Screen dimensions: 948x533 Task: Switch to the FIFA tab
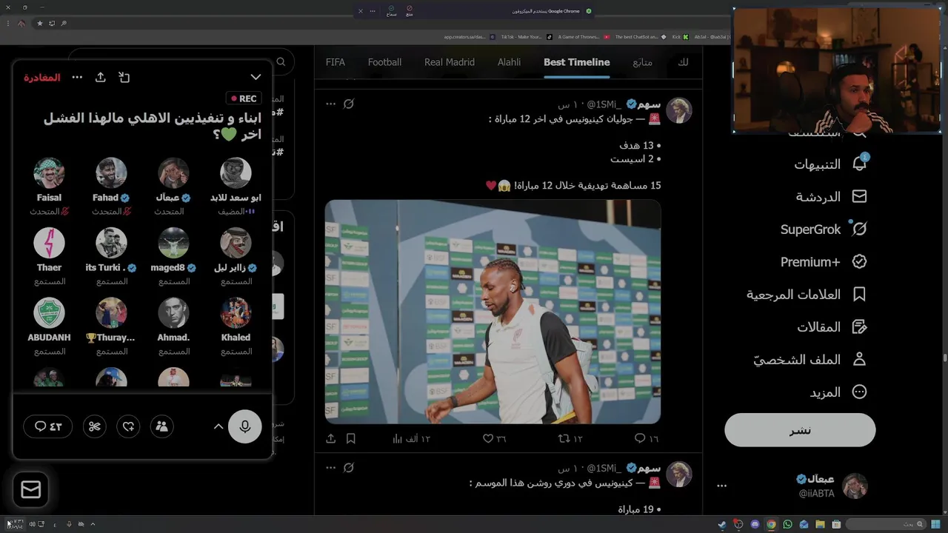tap(336, 62)
